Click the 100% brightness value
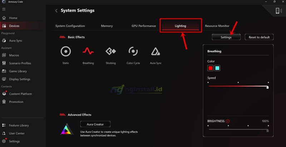286x147 pixels. pyautogui.click(x=265, y=121)
